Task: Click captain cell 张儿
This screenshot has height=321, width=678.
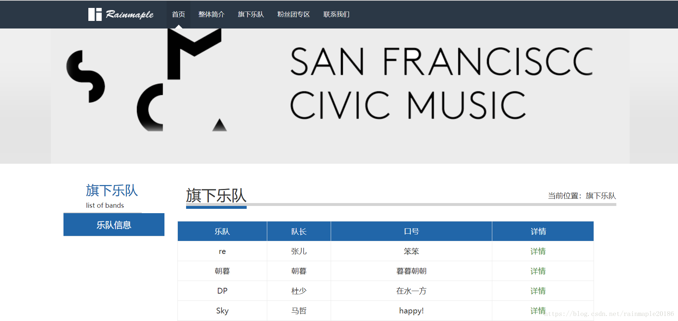Action: (299, 251)
